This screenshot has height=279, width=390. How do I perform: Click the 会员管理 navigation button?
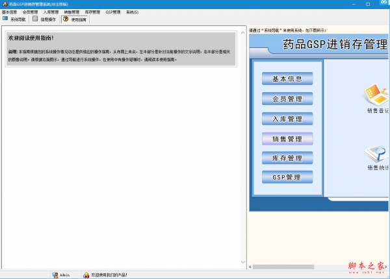287,99
